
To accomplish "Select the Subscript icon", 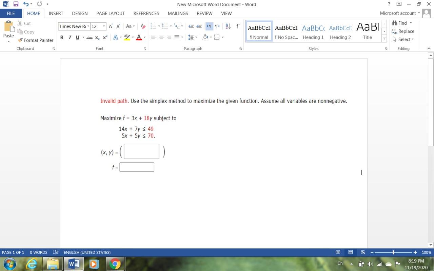I will (x=97, y=38).
